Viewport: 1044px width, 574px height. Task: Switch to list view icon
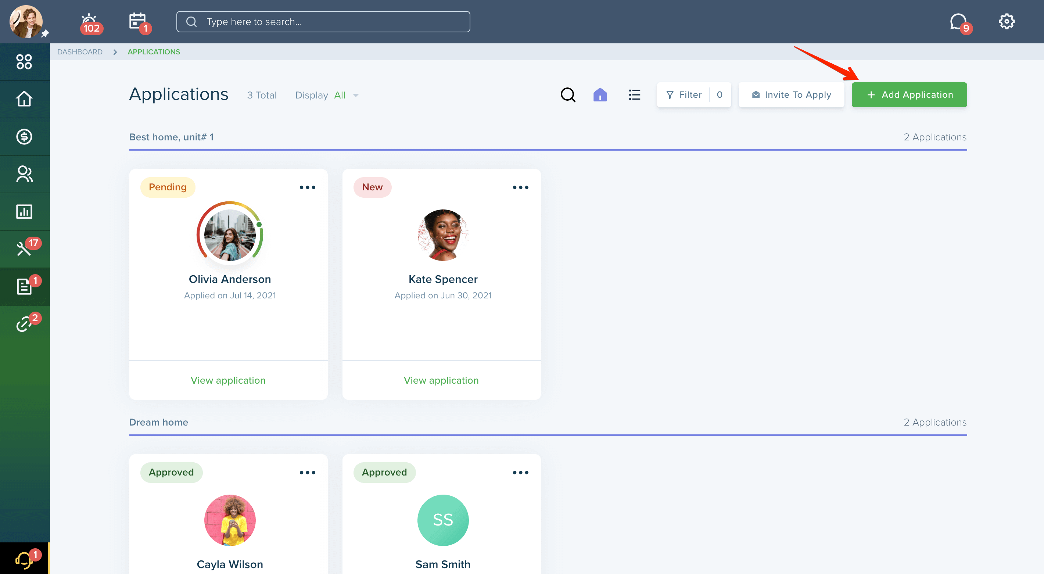pos(634,95)
